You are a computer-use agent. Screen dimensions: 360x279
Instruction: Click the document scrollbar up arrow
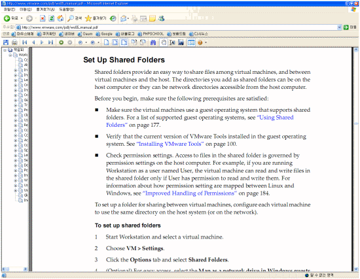356,50
